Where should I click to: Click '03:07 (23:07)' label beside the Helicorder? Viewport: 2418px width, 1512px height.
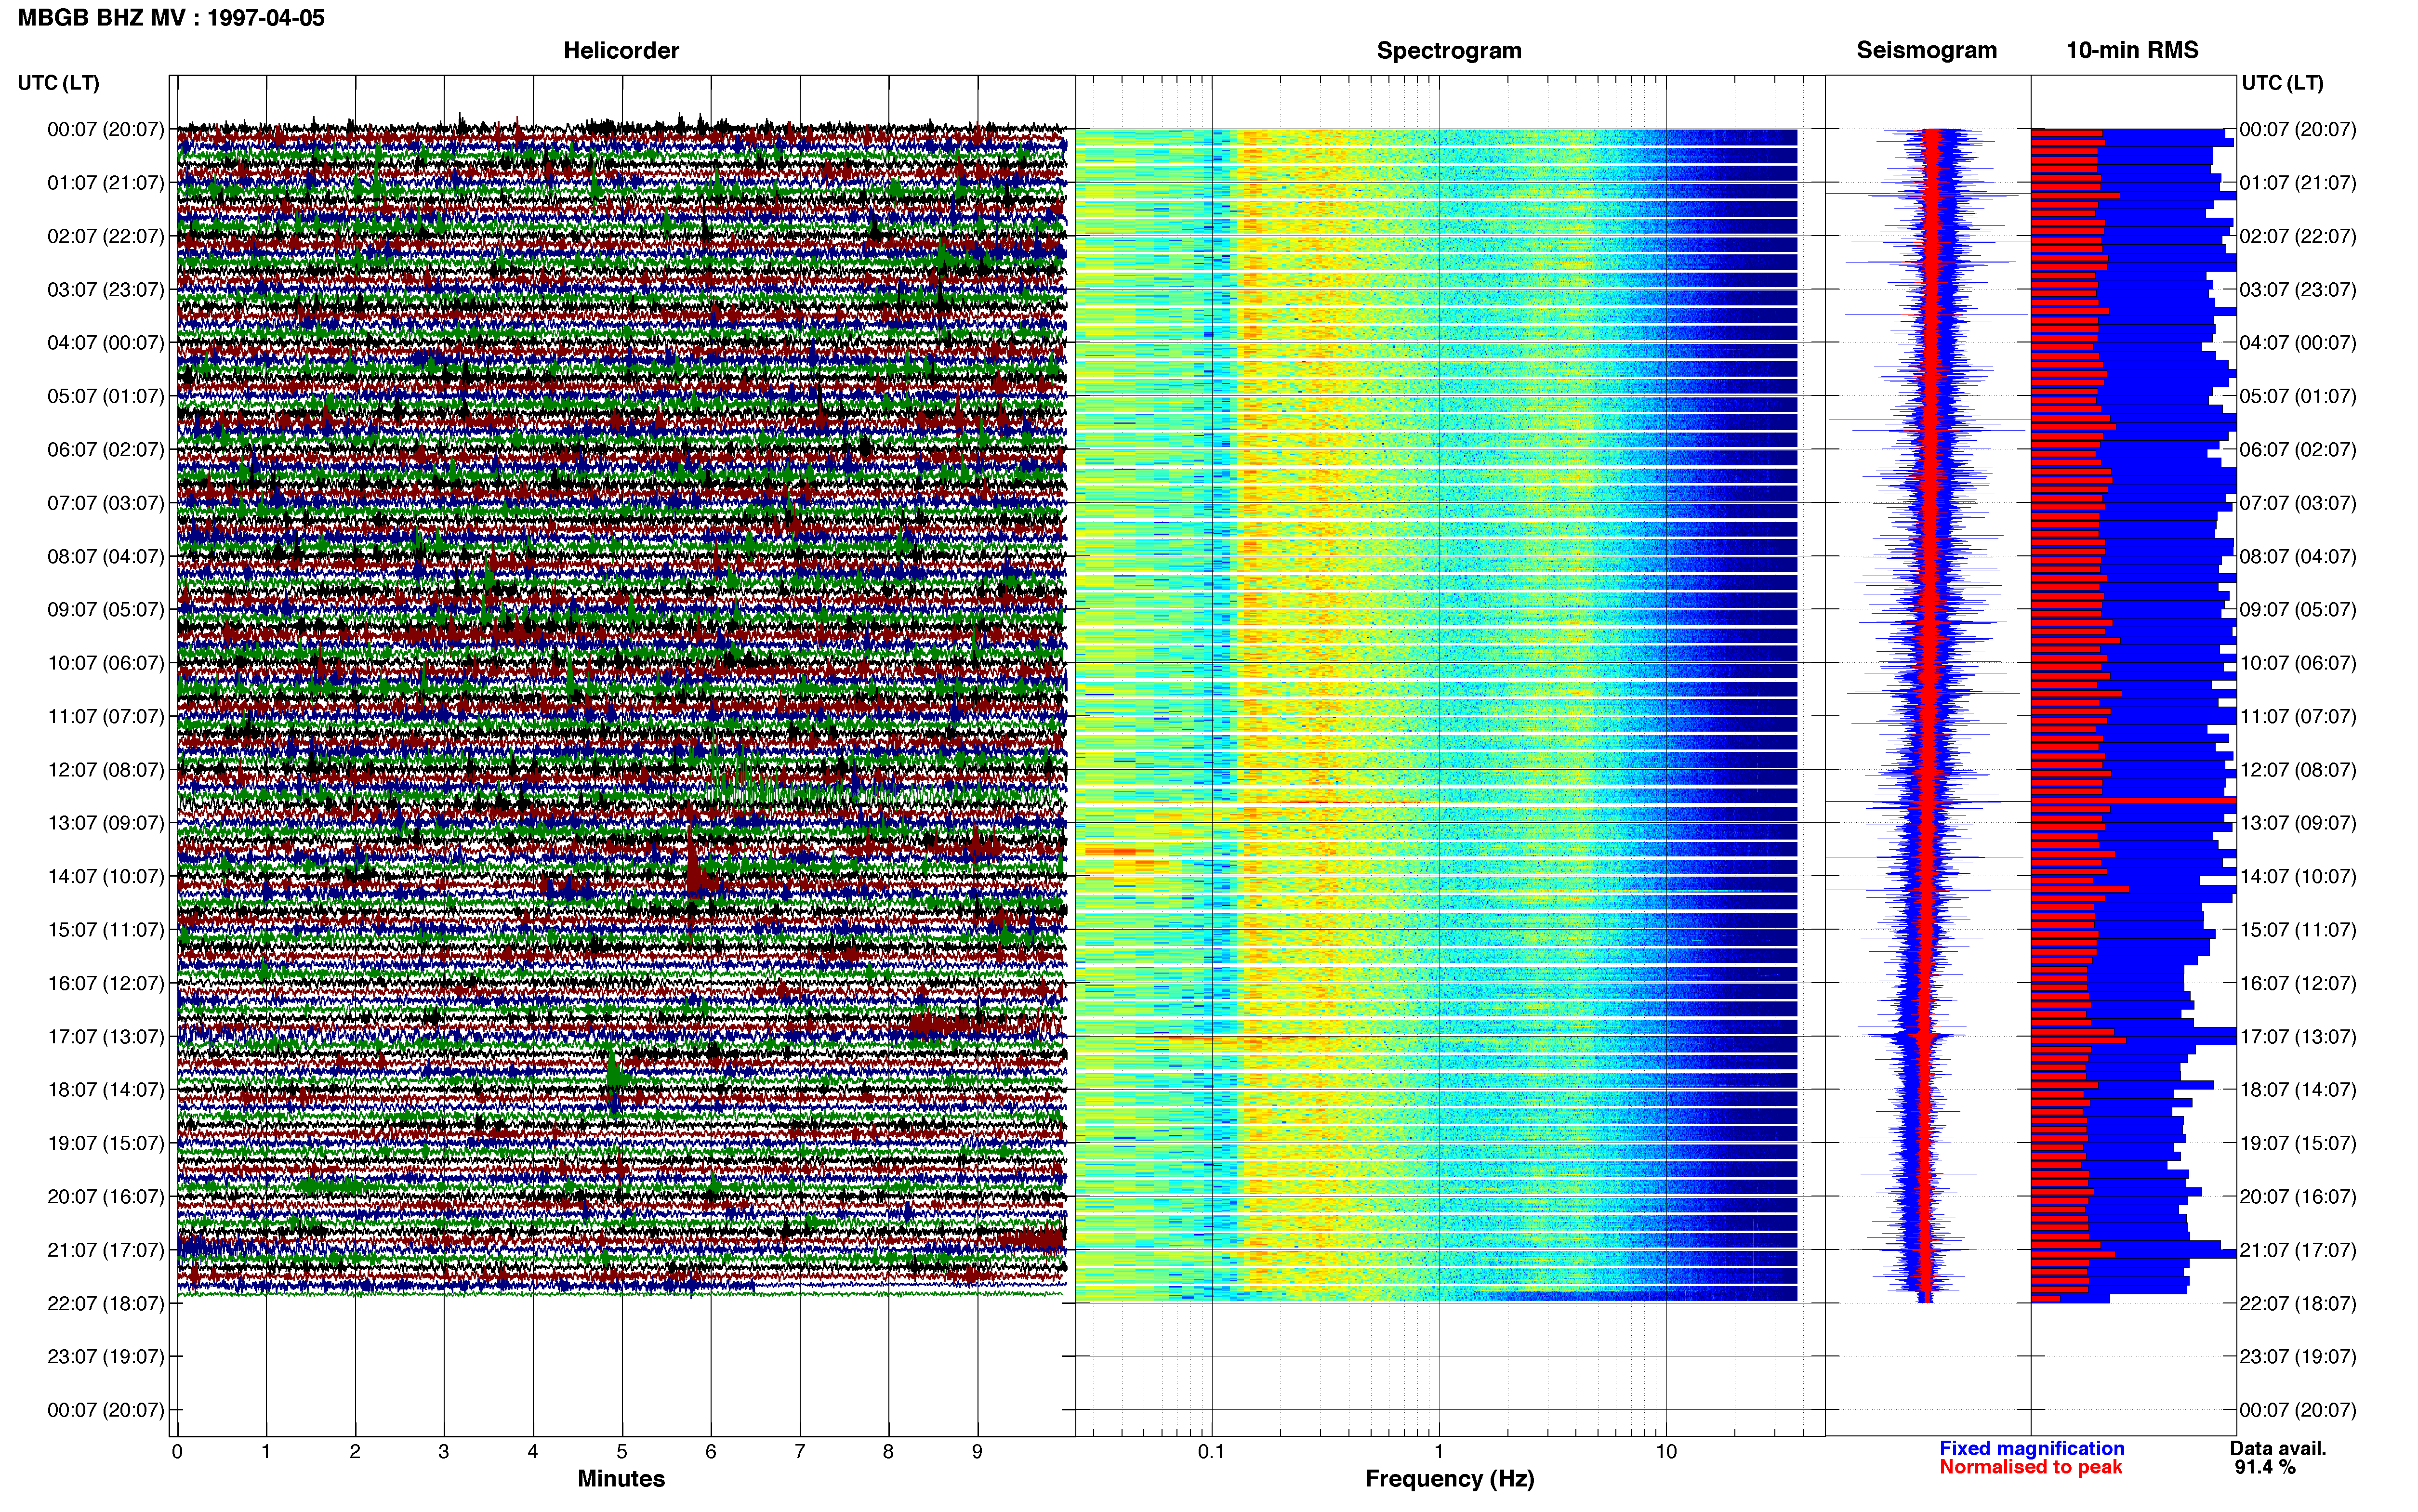(106, 290)
